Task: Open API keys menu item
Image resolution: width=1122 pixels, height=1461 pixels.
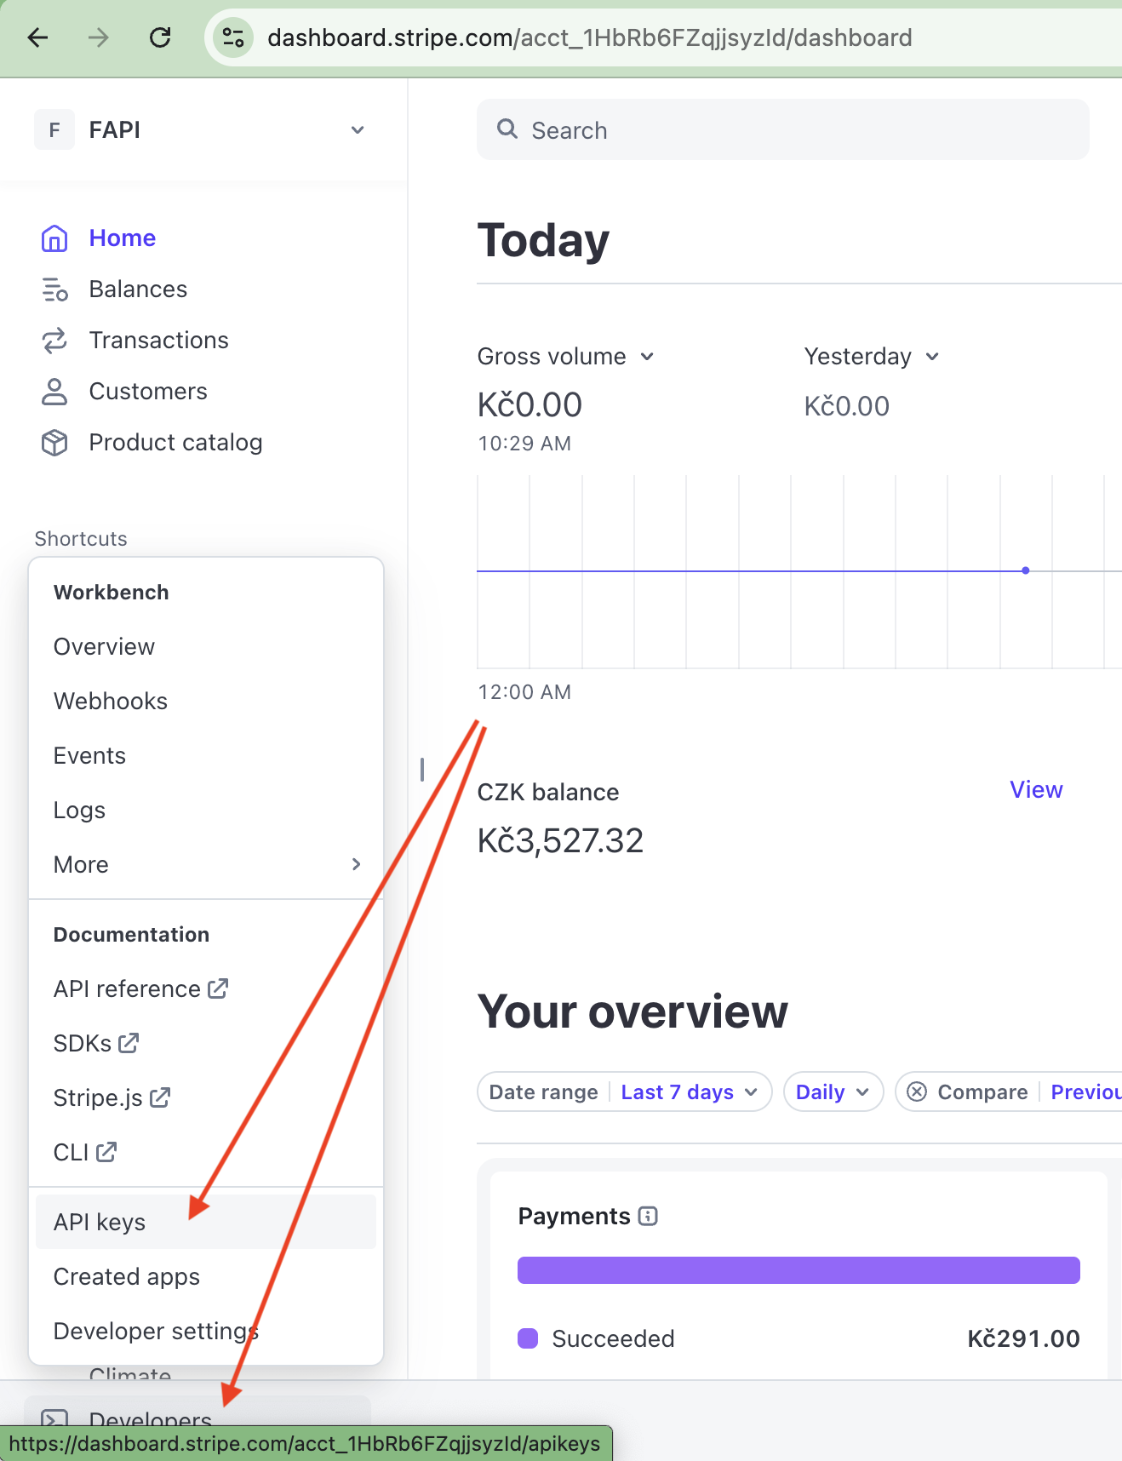Action: 206,1223
